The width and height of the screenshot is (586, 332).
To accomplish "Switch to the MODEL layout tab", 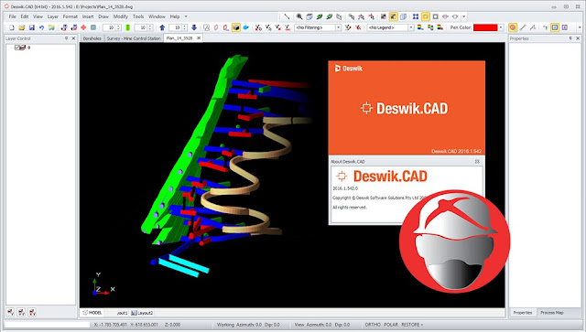I will click(92, 313).
